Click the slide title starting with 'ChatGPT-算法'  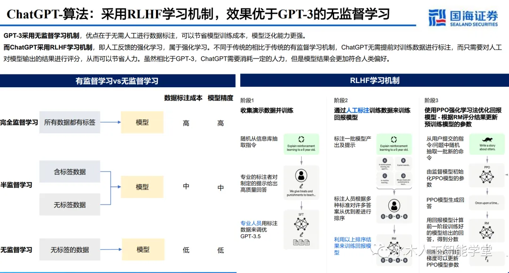[x=198, y=14]
